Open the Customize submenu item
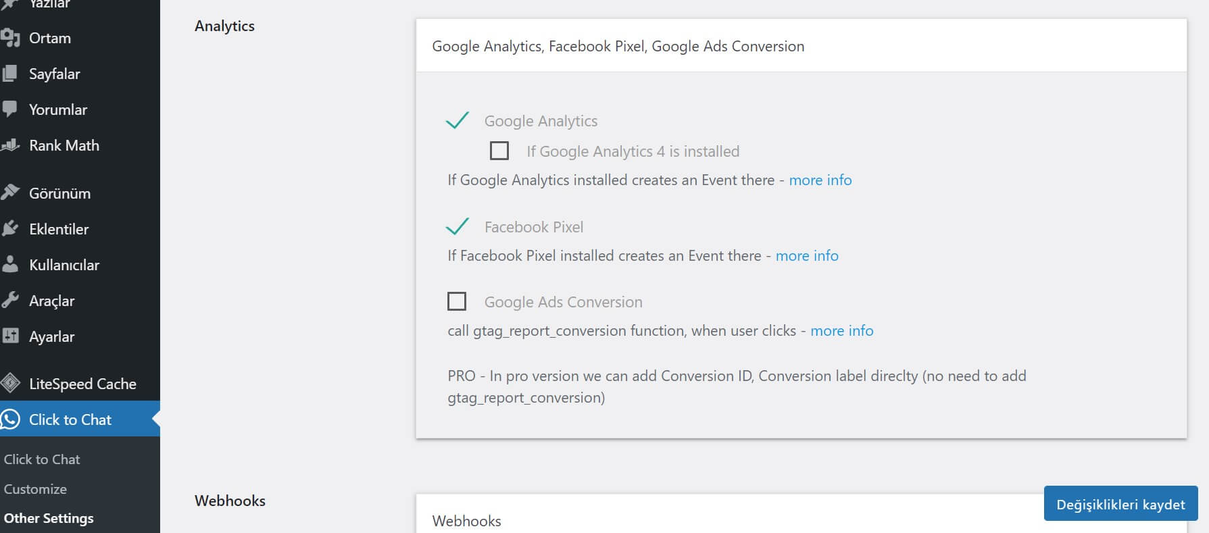This screenshot has width=1209, height=533. click(x=35, y=489)
